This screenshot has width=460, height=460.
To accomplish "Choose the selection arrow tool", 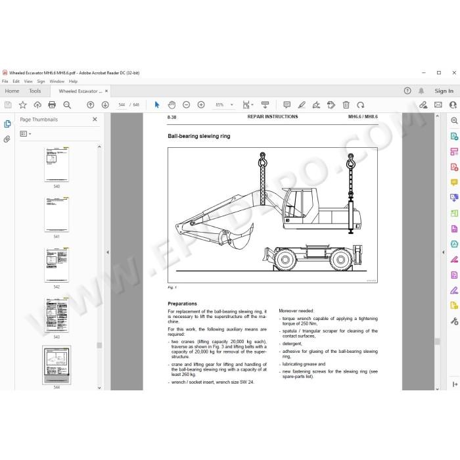I will [x=157, y=104].
